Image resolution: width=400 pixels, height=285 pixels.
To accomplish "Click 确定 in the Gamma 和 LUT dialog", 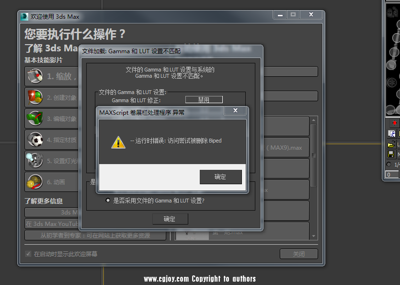I will [170, 219].
